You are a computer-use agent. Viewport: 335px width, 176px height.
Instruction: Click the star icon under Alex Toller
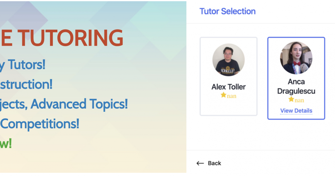pos(223,95)
